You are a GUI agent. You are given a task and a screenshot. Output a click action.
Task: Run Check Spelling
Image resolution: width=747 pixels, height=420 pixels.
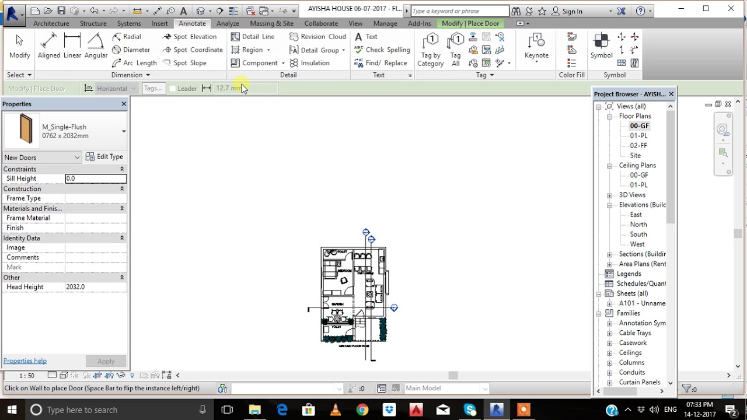(x=382, y=50)
